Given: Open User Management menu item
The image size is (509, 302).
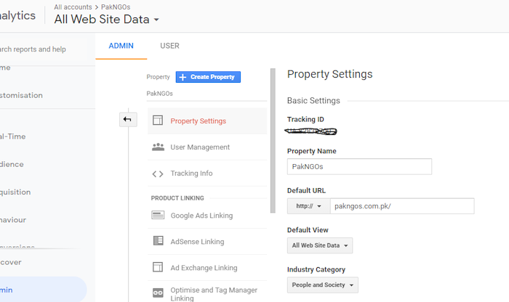Looking at the screenshot, I should click(x=207, y=147).
